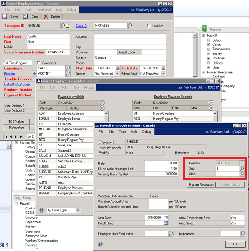The height and width of the screenshot is (251, 249).
Task: Click help icon in Employee Income window
Action: point(100,244)
